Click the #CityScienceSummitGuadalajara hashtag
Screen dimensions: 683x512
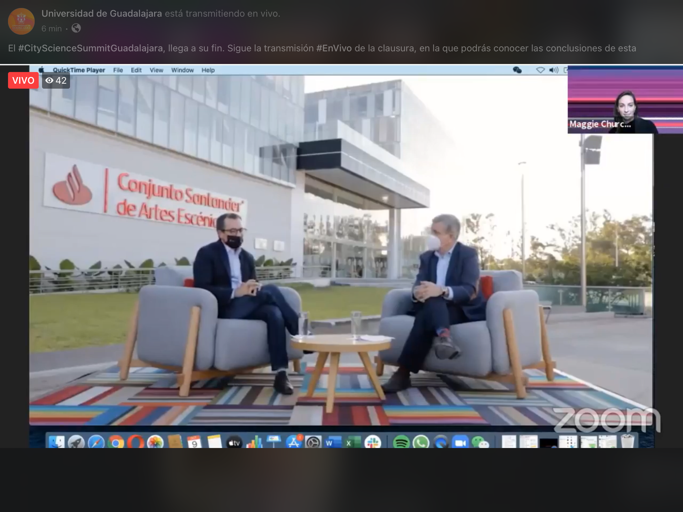click(x=91, y=48)
